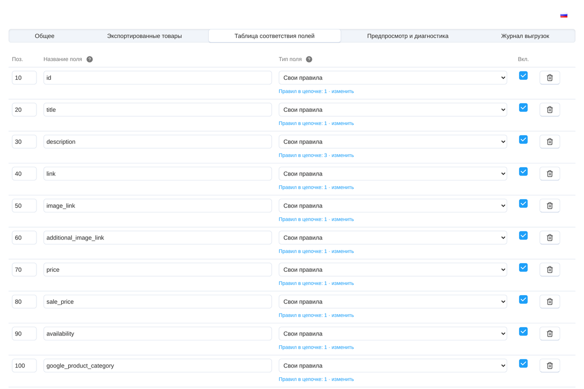Click rule chain link under description

(x=316, y=156)
